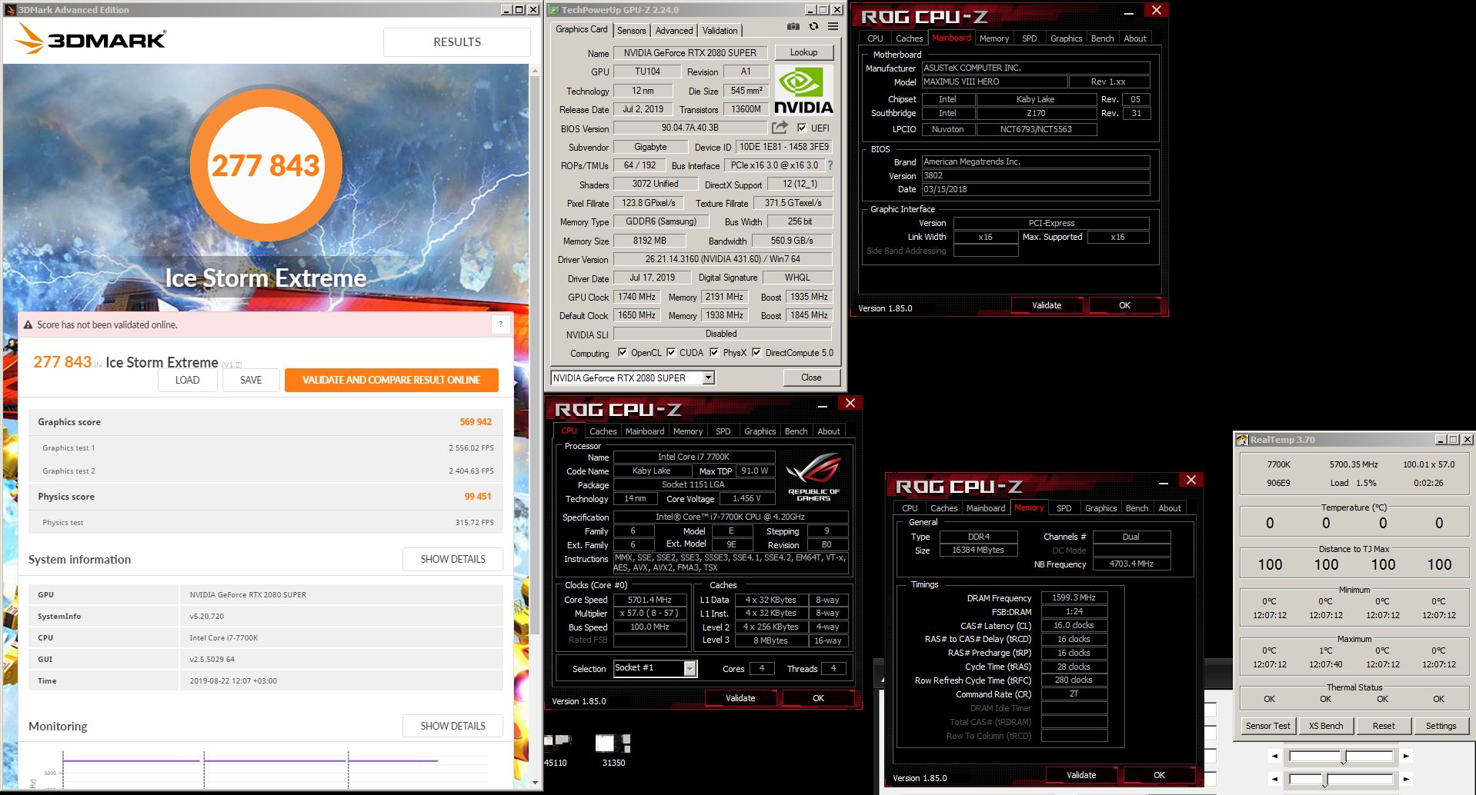This screenshot has width=1476, height=795.
Task: Click the Bus Interface question mark icon
Action: (x=830, y=165)
